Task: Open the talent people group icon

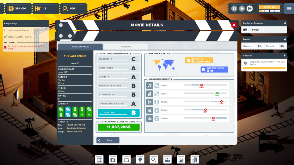Action: pos(167,160)
